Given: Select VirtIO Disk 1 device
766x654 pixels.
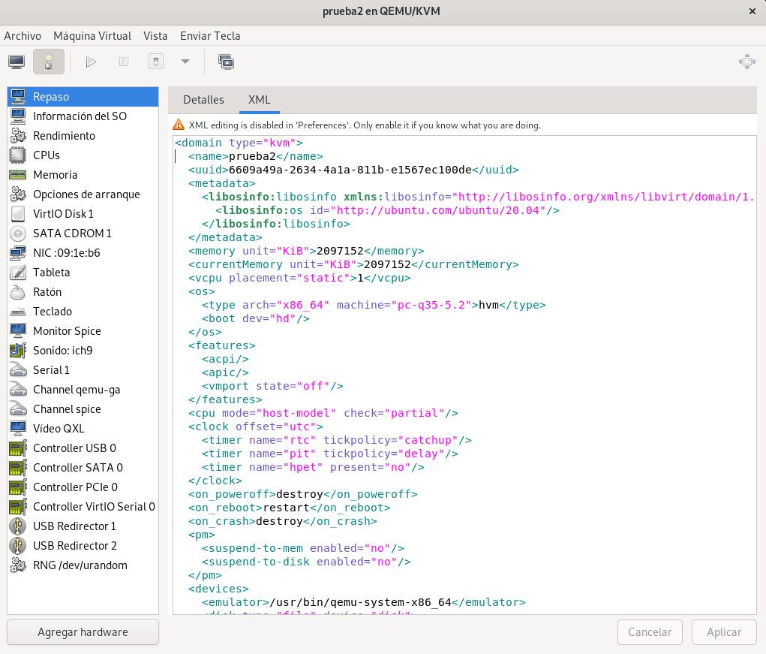Looking at the screenshot, I should [x=83, y=214].
